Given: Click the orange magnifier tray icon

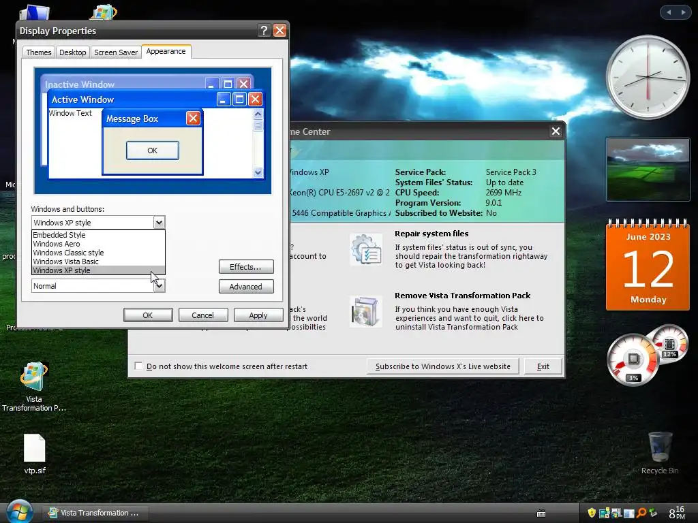Looking at the screenshot, I should click(x=641, y=513).
